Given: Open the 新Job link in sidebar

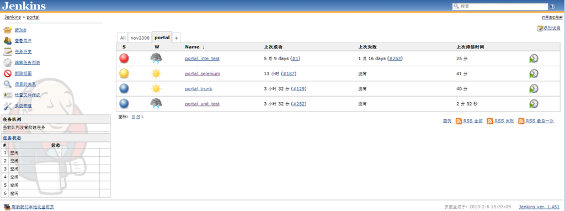Looking at the screenshot, I should point(20,30).
